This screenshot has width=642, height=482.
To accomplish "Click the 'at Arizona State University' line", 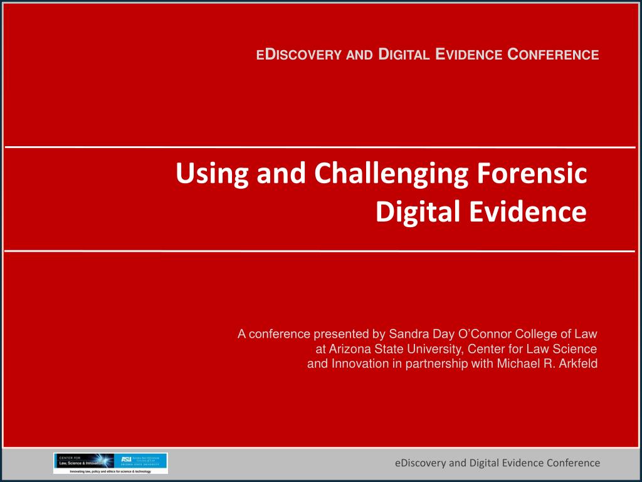I will [x=456, y=349].
